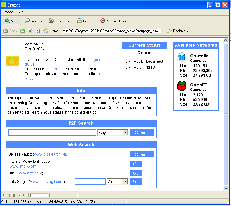Click the IMDb search input field

101,164
